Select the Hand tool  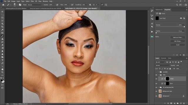[x=2, y=69]
